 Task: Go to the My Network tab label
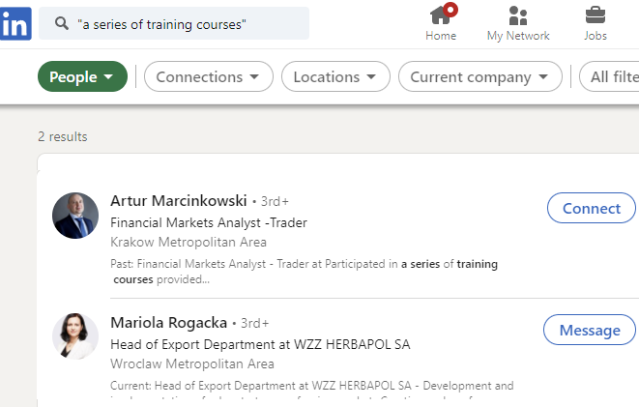point(518,36)
